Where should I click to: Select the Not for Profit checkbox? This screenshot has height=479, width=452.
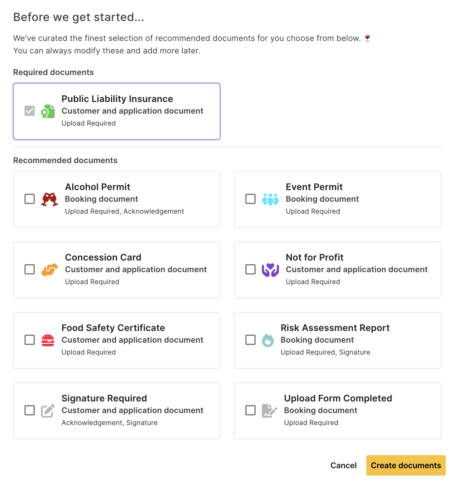pos(251,269)
